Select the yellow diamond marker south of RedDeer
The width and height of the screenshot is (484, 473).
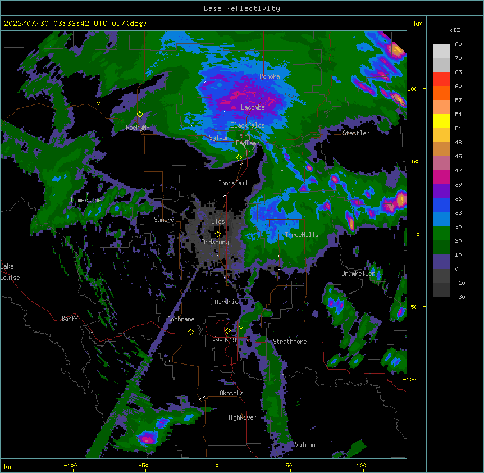coord(239,158)
